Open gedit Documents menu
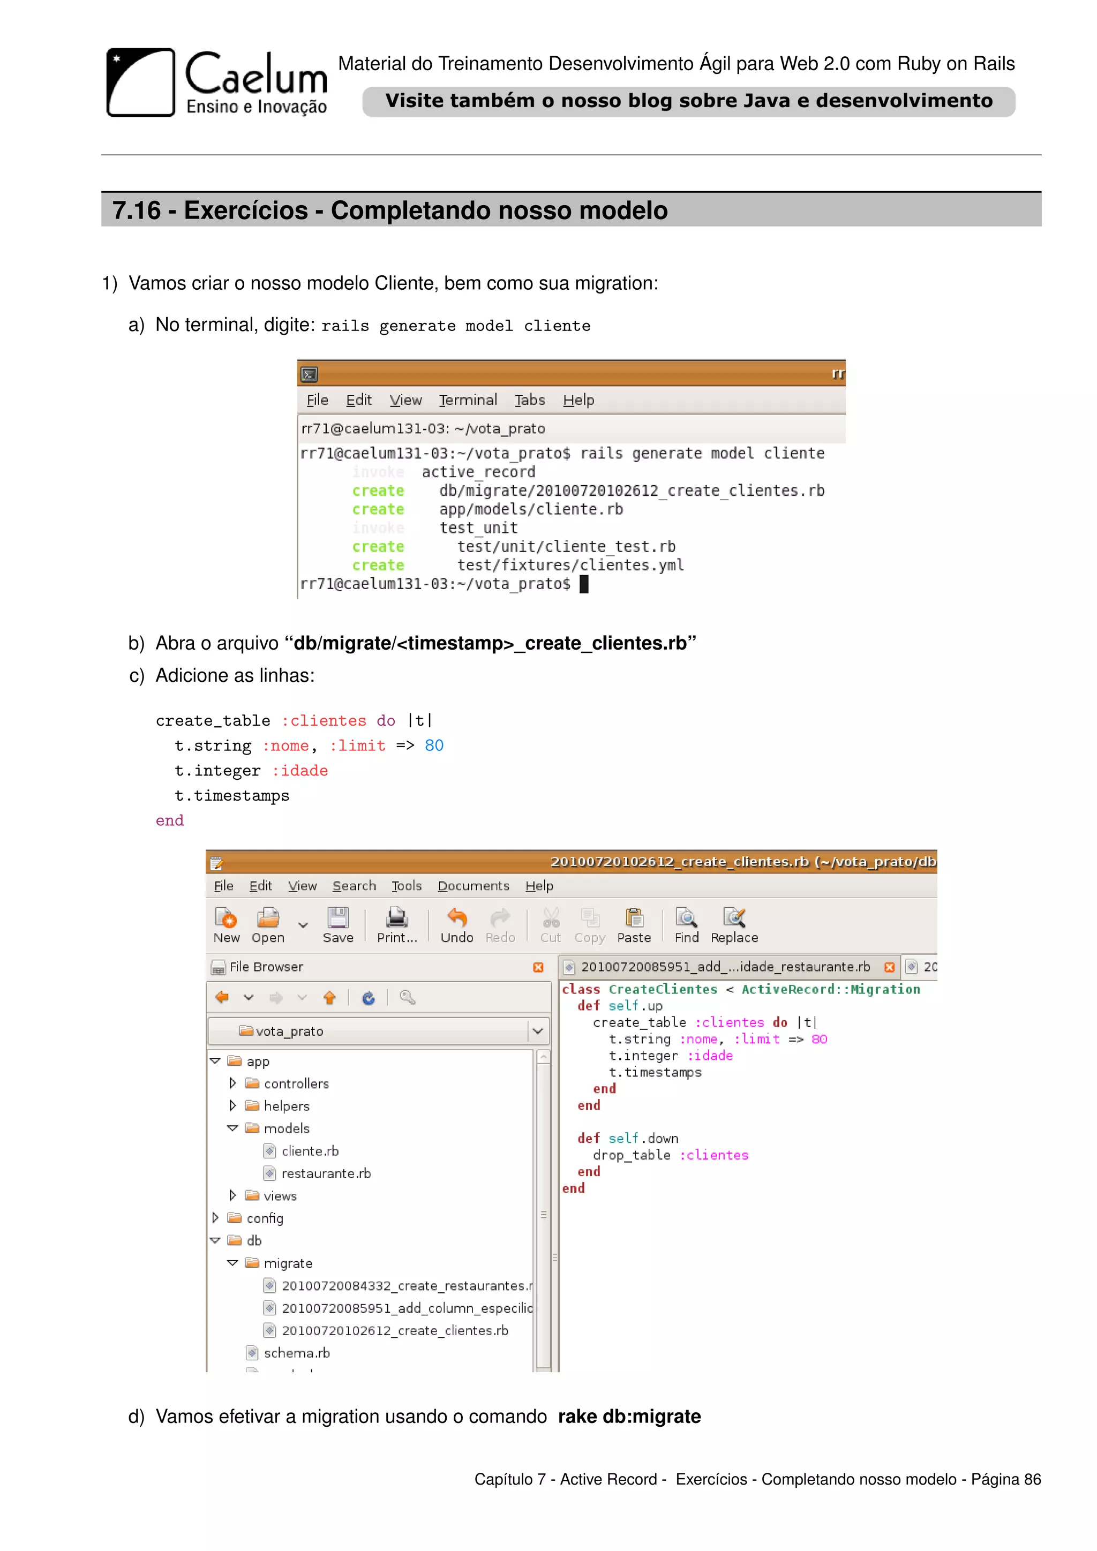The height and width of the screenshot is (1551, 1097). (474, 886)
